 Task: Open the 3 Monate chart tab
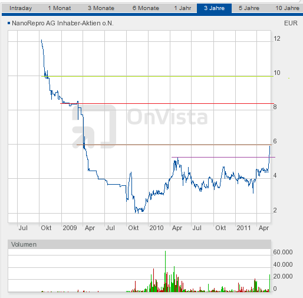[101, 8]
